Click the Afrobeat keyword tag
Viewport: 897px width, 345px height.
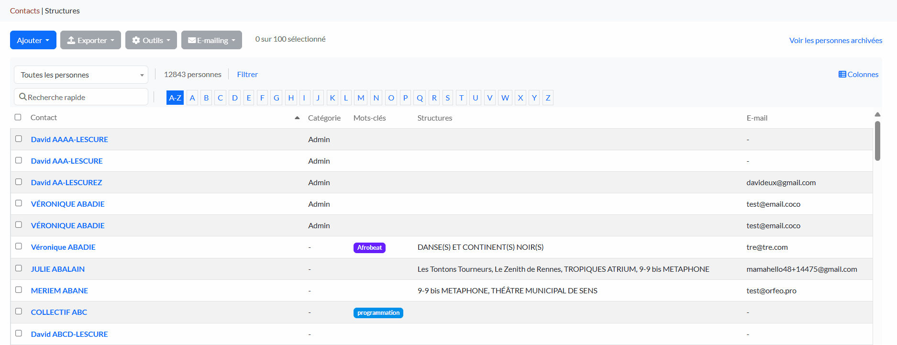(x=369, y=247)
